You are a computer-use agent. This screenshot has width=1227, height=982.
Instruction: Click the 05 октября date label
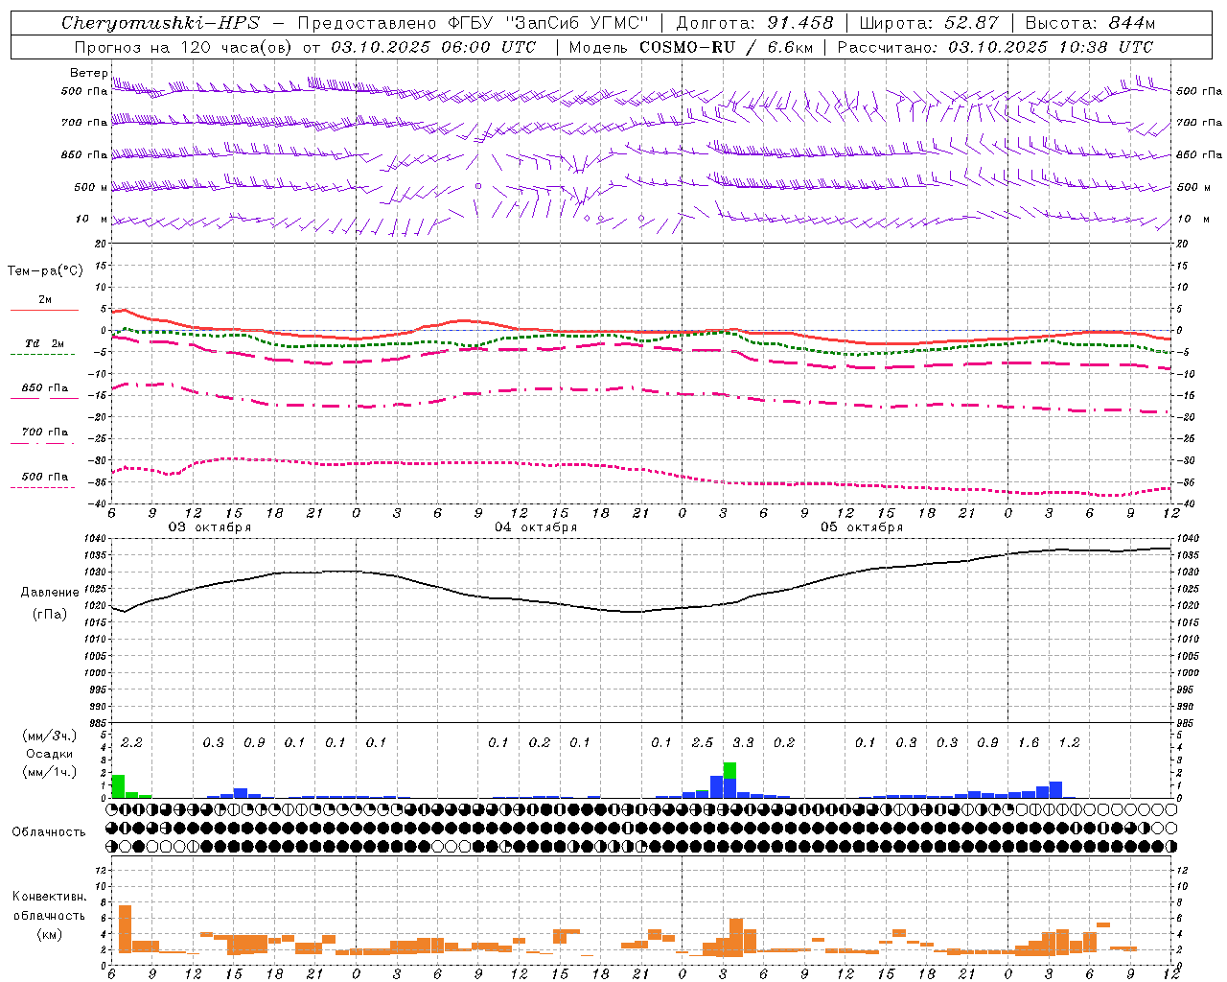[862, 527]
